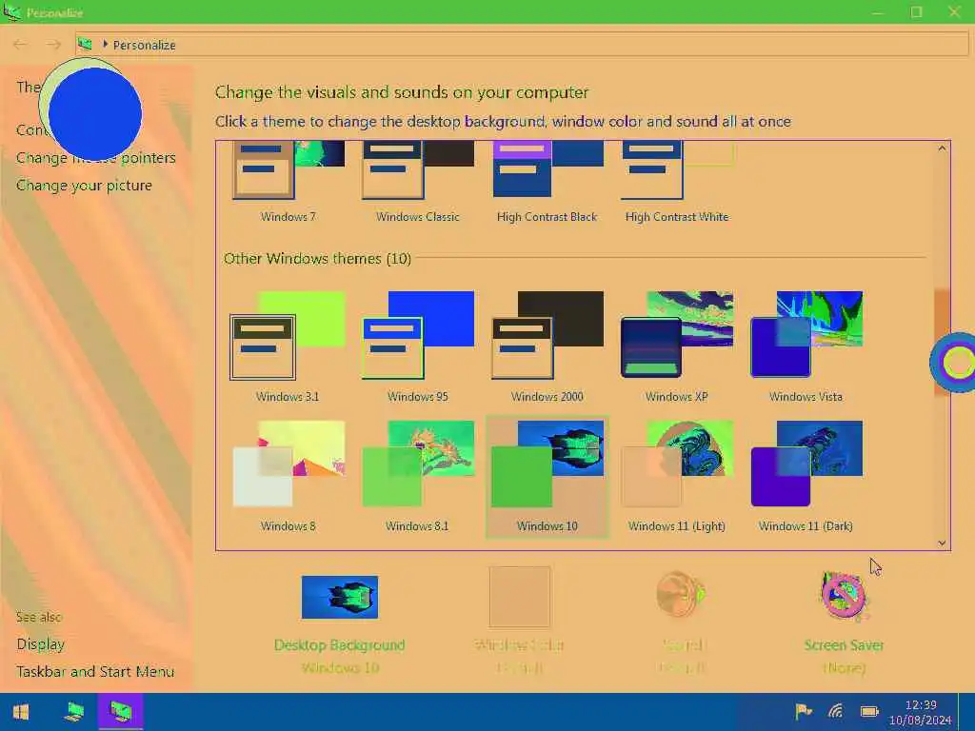975x731 pixels.
Task: Apply the High Contrast Black theme
Action: (547, 183)
